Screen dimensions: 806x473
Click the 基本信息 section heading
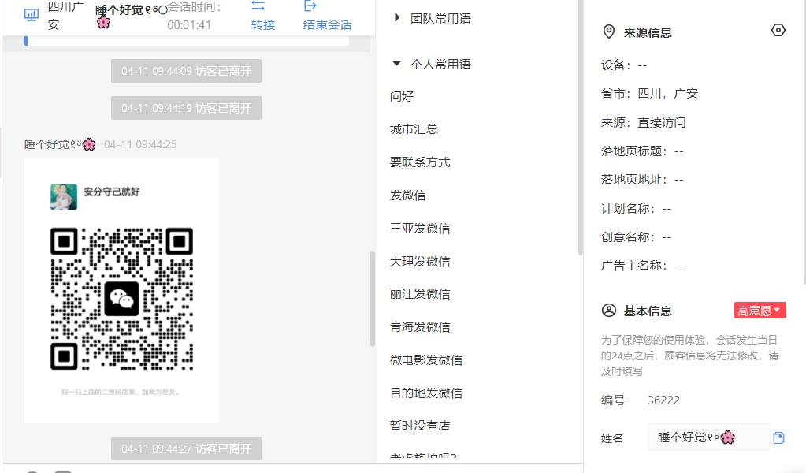(x=648, y=311)
